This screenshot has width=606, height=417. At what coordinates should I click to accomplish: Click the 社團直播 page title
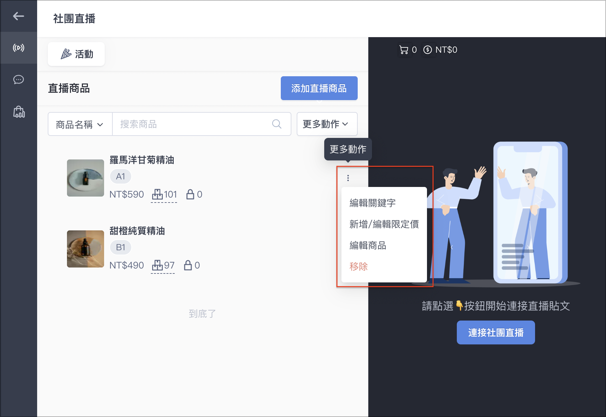[x=74, y=19]
